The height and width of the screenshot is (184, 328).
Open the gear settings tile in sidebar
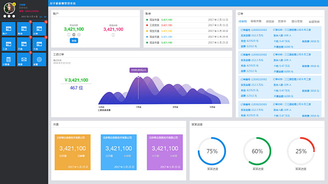click(39, 60)
